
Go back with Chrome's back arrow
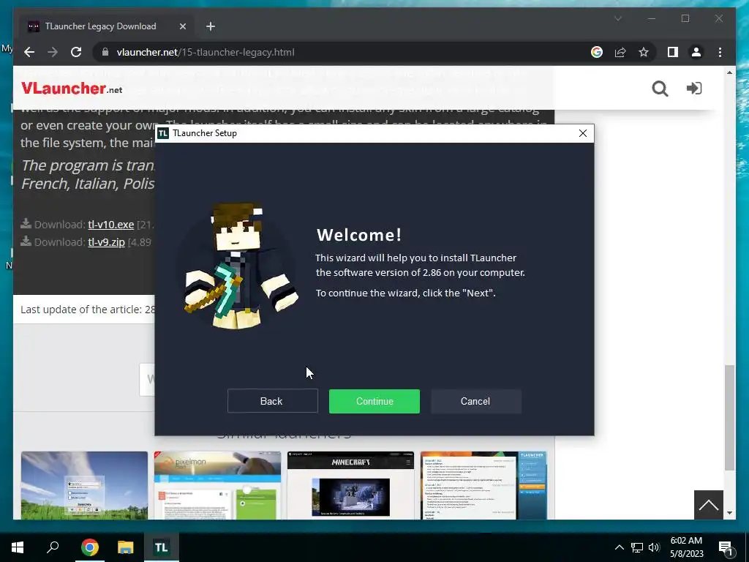[29, 52]
